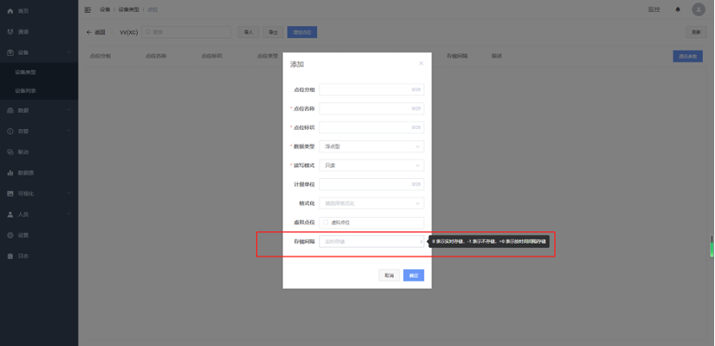
Task: Click the 存储间隔 number input
Action: tap(371, 241)
